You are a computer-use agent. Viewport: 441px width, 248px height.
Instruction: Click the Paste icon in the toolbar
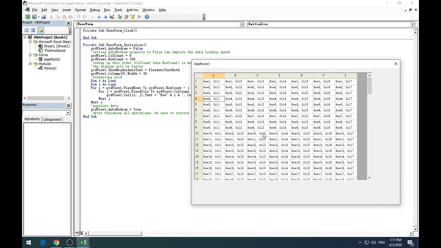(64, 17)
